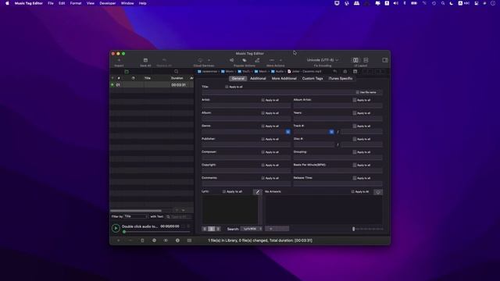This screenshot has width=500, height=281.
Task: Switch to the More Additional tab
Action: (x=284, y=78)
